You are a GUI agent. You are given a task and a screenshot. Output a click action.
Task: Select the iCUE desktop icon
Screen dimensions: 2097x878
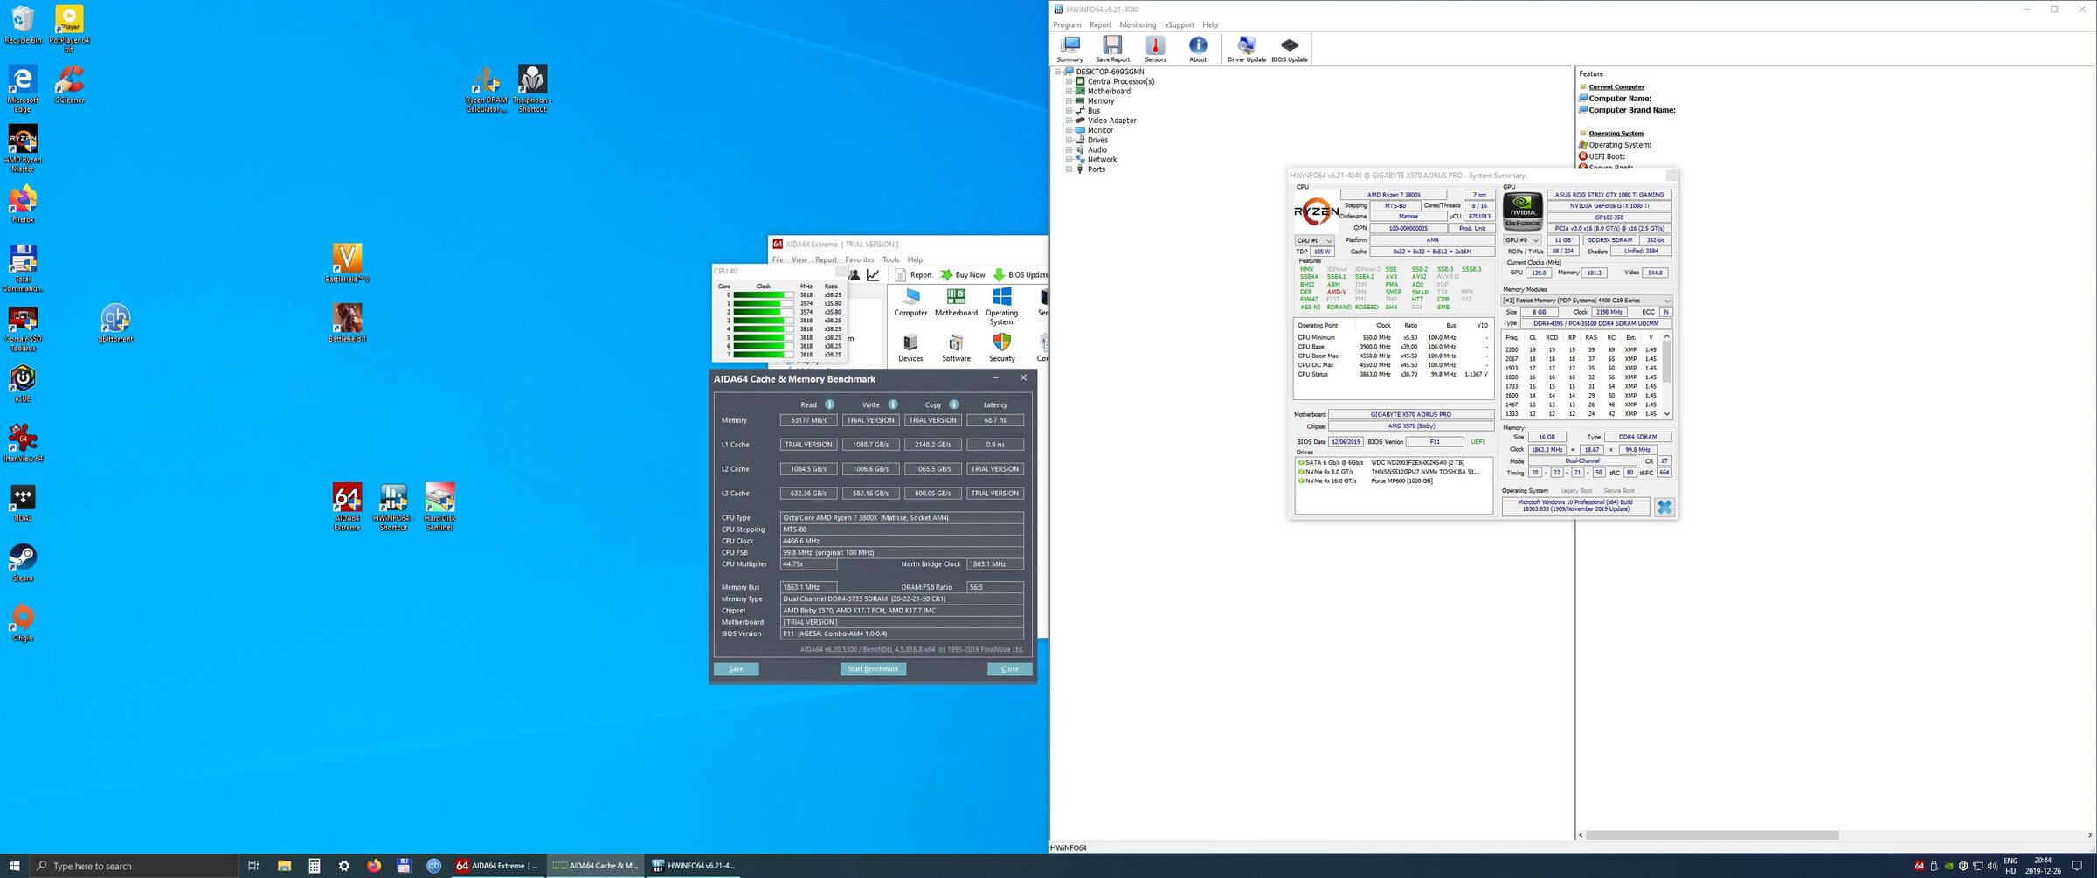tap(23, 384)
